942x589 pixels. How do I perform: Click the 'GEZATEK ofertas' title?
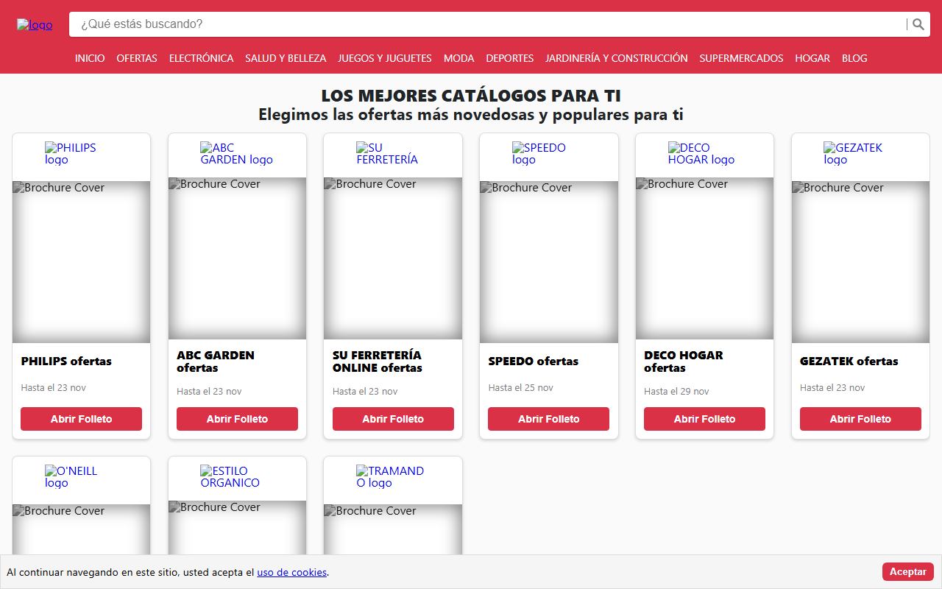point(849,361)
